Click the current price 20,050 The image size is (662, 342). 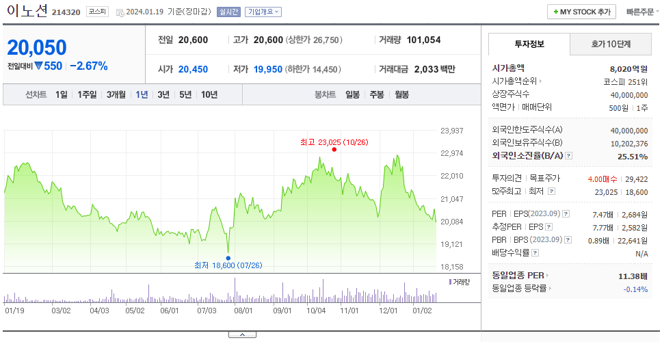coord(37,48)
